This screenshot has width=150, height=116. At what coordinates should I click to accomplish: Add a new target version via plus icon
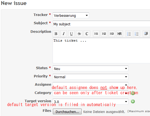[x=133, y=101]
